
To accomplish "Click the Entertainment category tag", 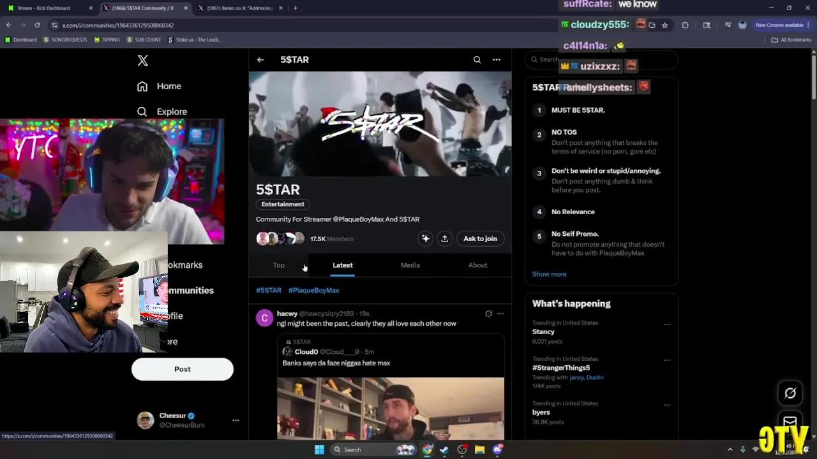I will tap(283, 204).
